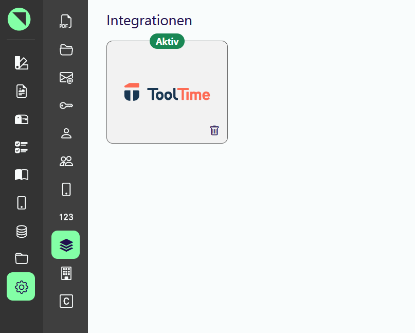Screen dimensions: 415x333
Task: Open the single user profile icon
Action: point(66,133)
